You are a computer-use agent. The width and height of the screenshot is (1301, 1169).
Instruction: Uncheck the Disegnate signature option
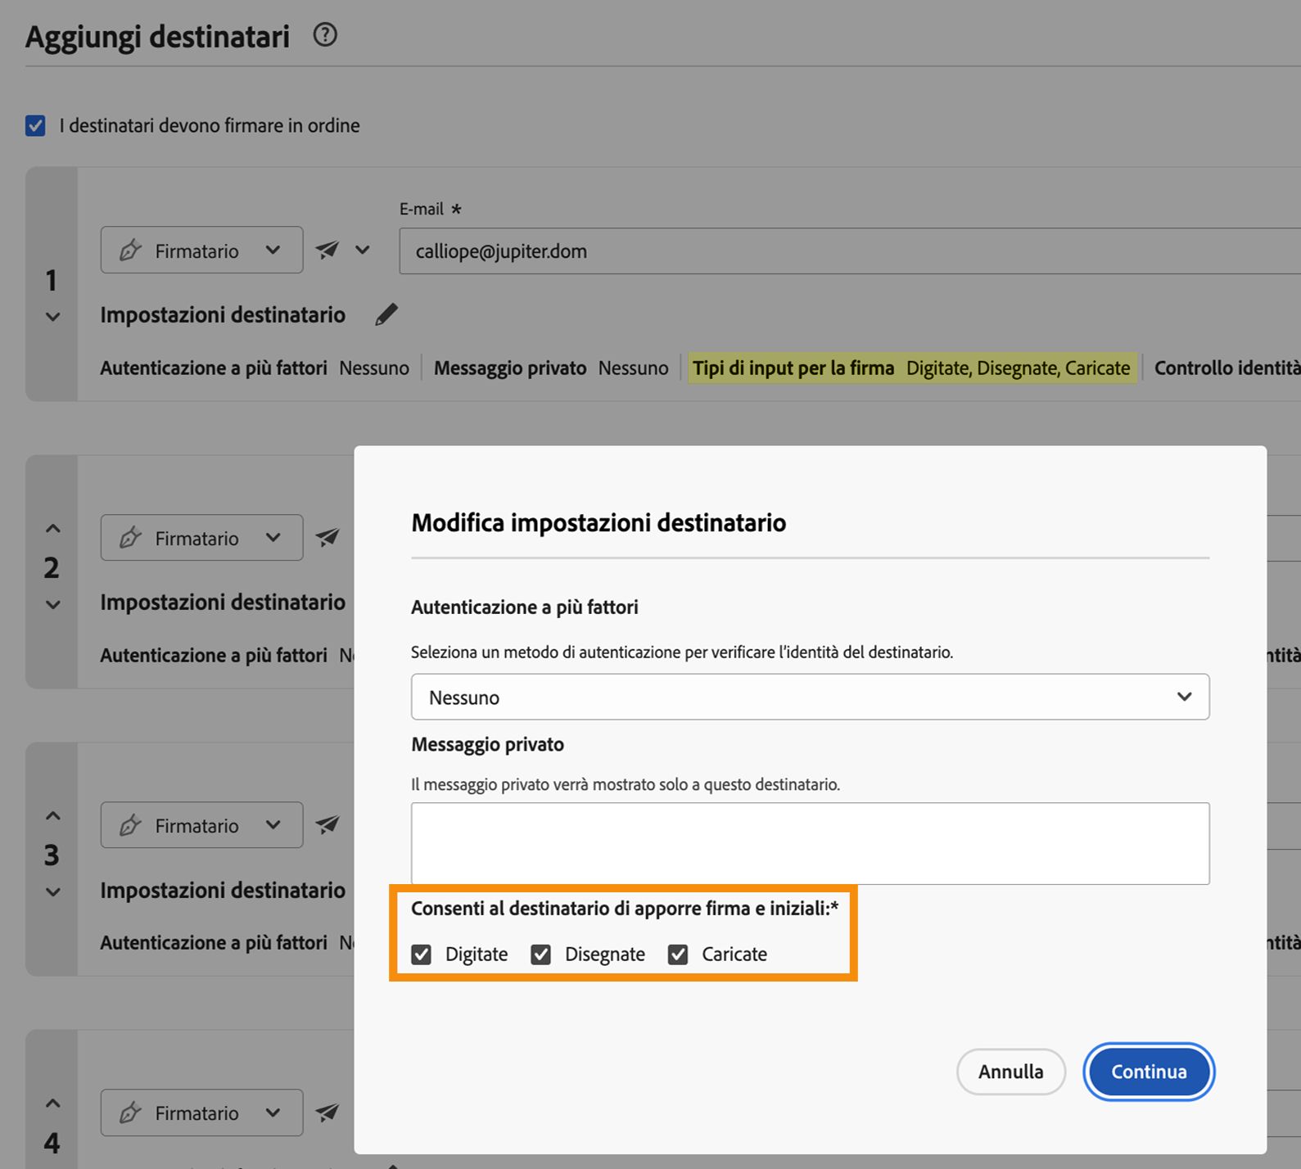pyautogui.click(x=541, y=955)
